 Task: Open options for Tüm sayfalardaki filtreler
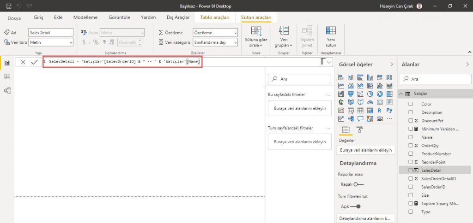pos(328,128)
